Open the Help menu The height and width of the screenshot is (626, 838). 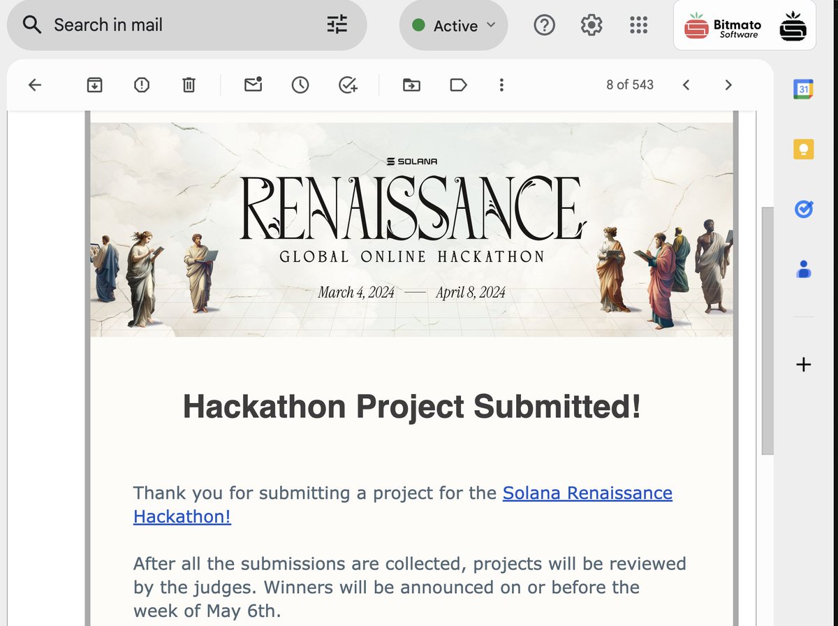coord(544,24)
